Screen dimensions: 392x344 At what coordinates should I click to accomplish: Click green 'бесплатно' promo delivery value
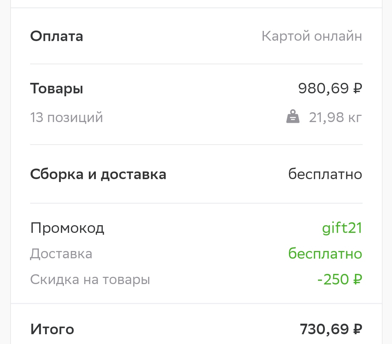(325, 254)
